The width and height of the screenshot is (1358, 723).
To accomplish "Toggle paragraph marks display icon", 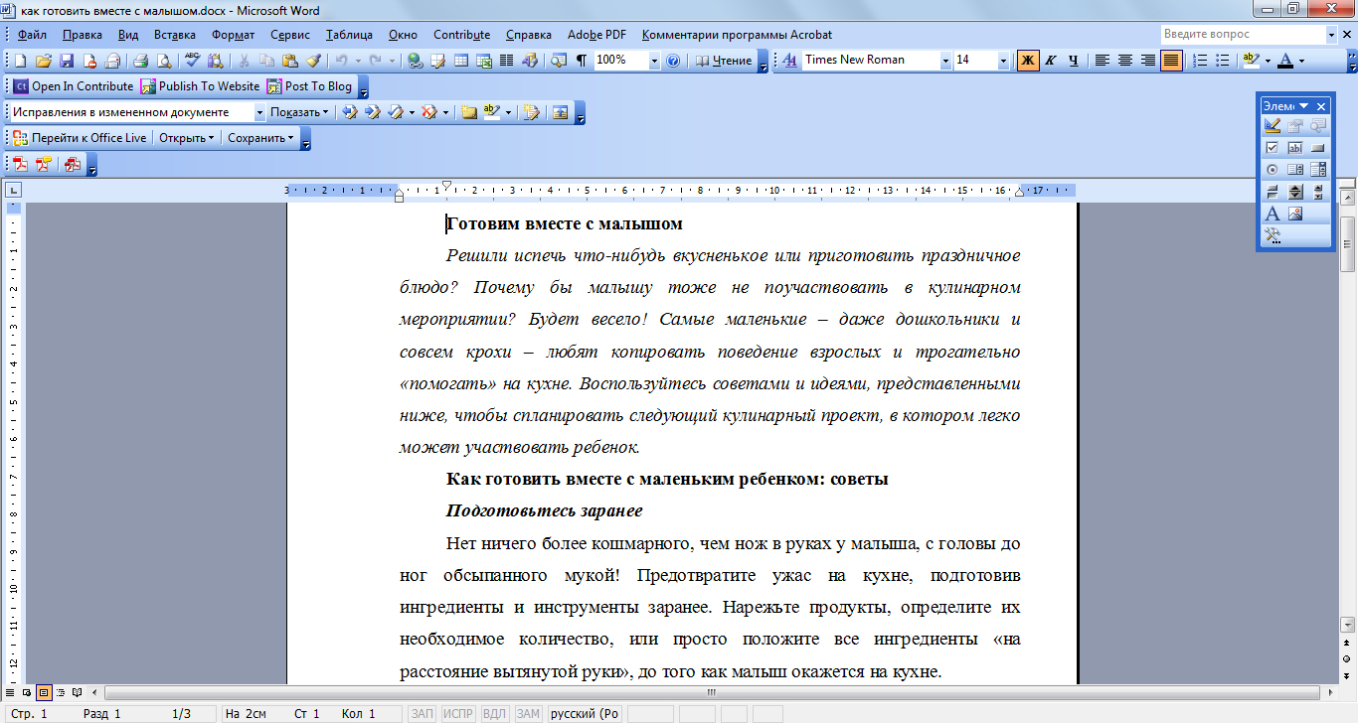I will [582, 61].
